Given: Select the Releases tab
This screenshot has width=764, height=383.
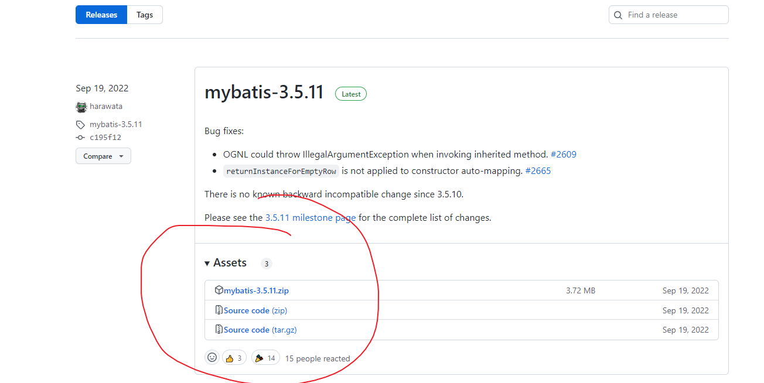Looking at the screenshot, I should [101, 15].
